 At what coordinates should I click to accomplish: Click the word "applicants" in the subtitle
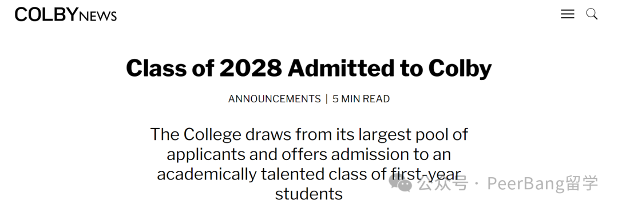point(205,154)
